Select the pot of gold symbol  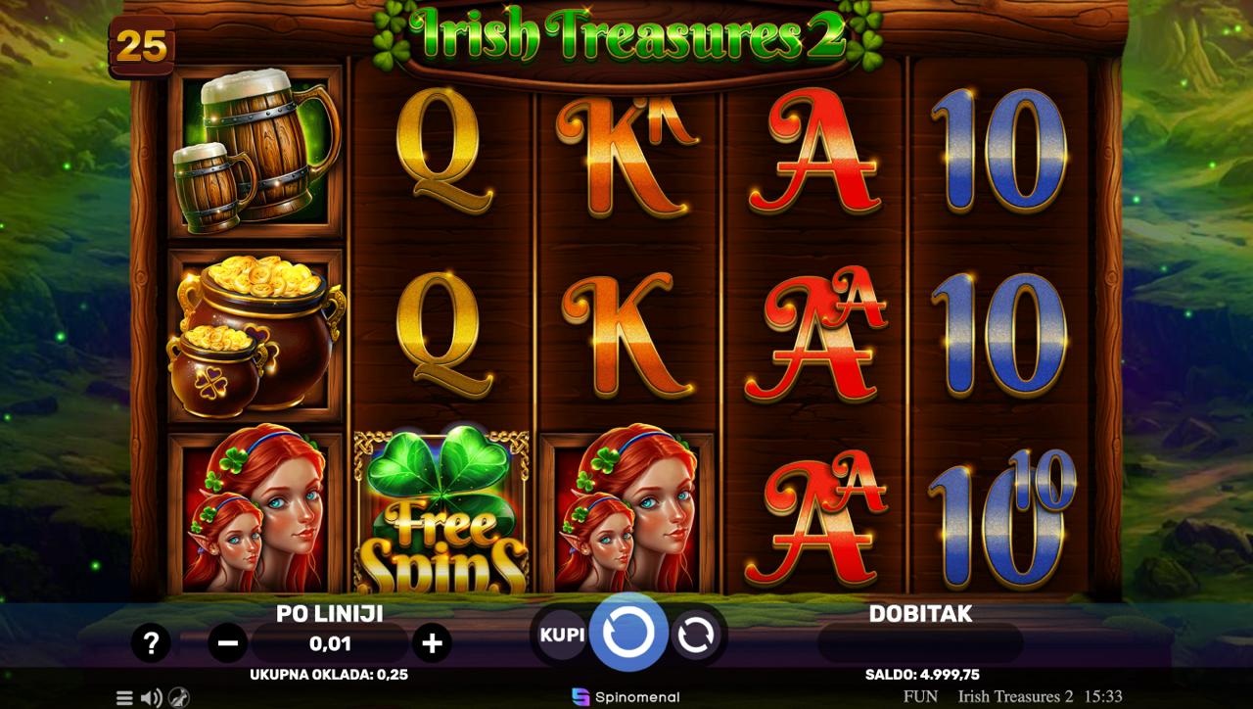tap(255, 335)
